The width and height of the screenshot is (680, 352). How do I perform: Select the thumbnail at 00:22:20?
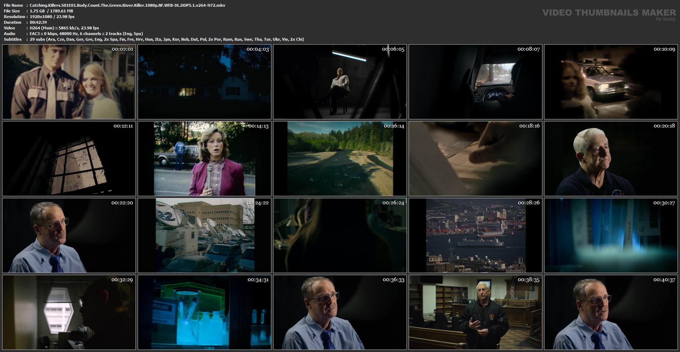tap(69, 235)
